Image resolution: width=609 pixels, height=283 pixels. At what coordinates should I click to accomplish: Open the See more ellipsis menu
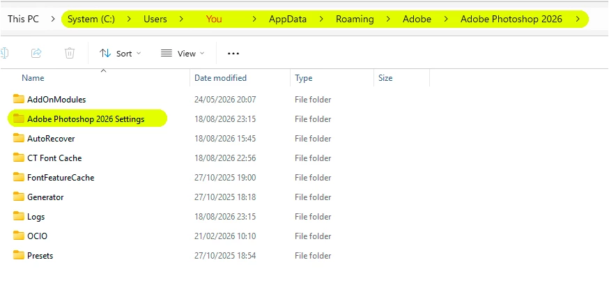(233, 53)
